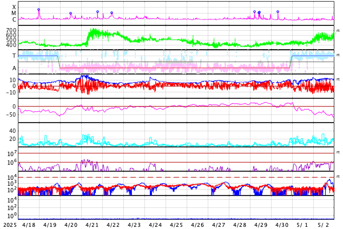Click the 10^7 tick on the purple flux panel
Screen dimensions: 343x229
12,153
